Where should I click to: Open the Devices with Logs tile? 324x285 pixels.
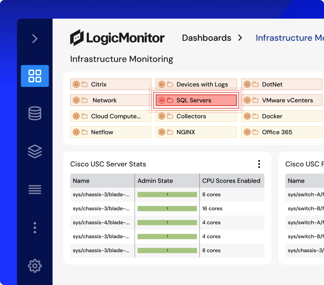(x=196, y=84)
